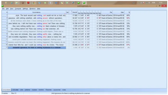Open File Explorer taskbar icon

pos(17,3)
